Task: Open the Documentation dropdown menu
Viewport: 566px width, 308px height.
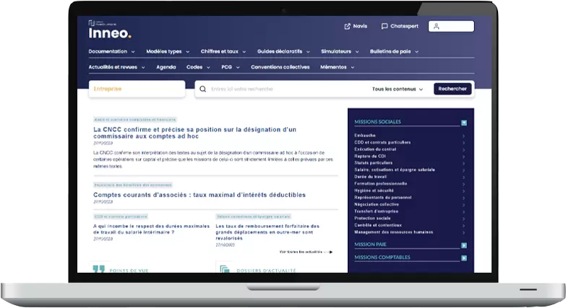Action: (x=111, y=51)
